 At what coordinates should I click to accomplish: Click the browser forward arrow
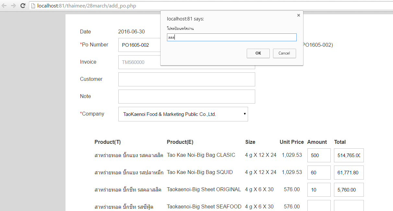tap(13, 6)
